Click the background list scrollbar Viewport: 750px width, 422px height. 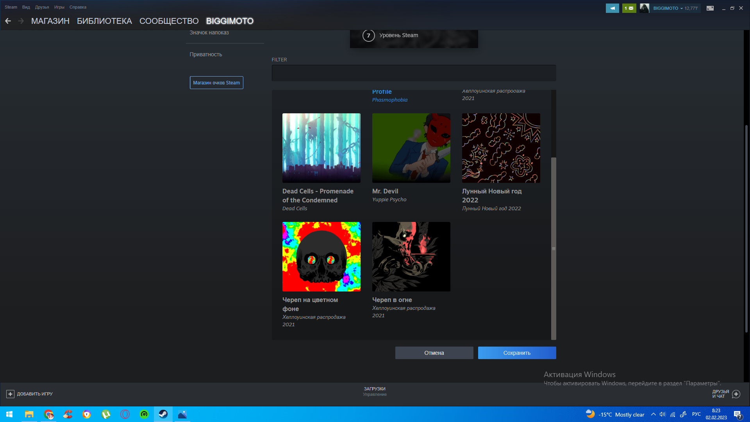(554, 249)
